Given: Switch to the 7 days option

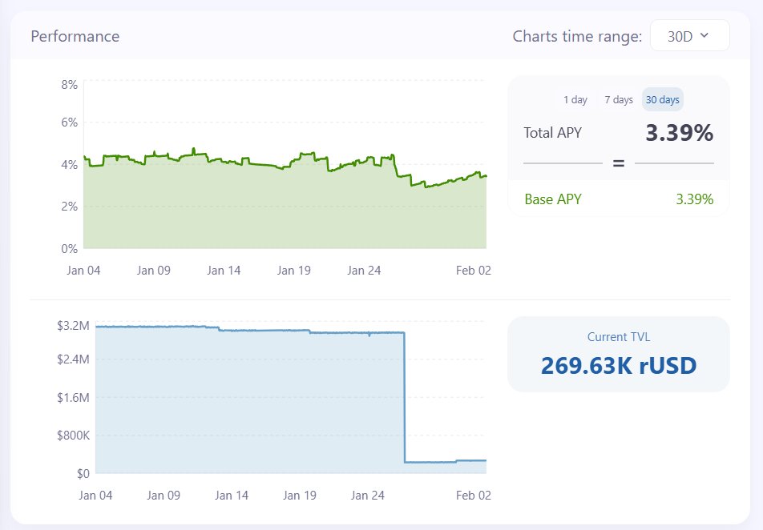Looking at the screenshot, I should [617, 99].
